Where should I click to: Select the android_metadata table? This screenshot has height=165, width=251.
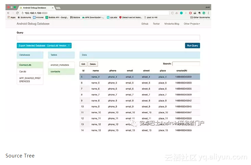point(61,65)
